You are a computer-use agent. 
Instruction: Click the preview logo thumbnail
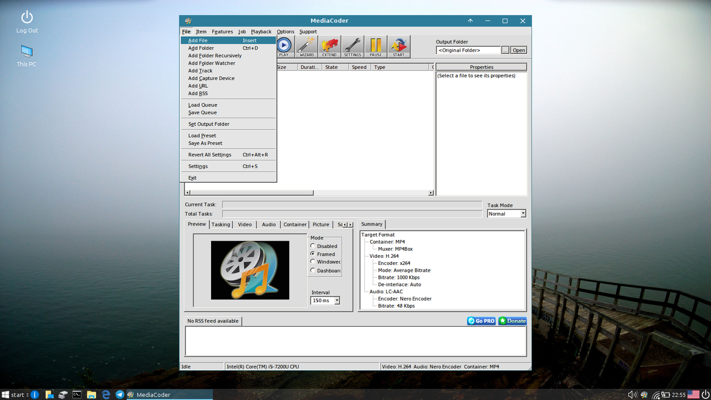250,270
